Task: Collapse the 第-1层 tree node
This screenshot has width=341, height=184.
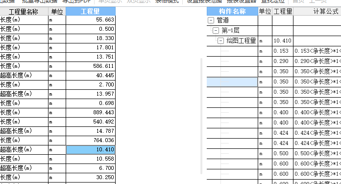Action: point(216,30)
